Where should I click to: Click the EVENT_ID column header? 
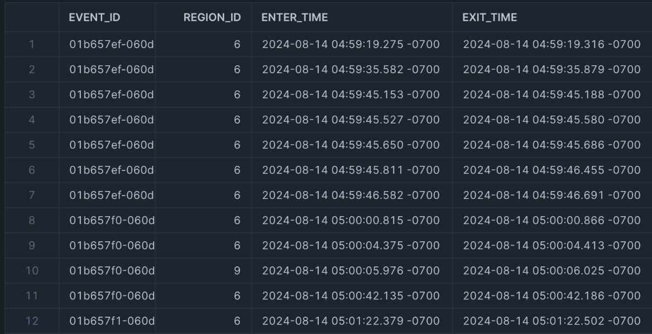point(94,17)
